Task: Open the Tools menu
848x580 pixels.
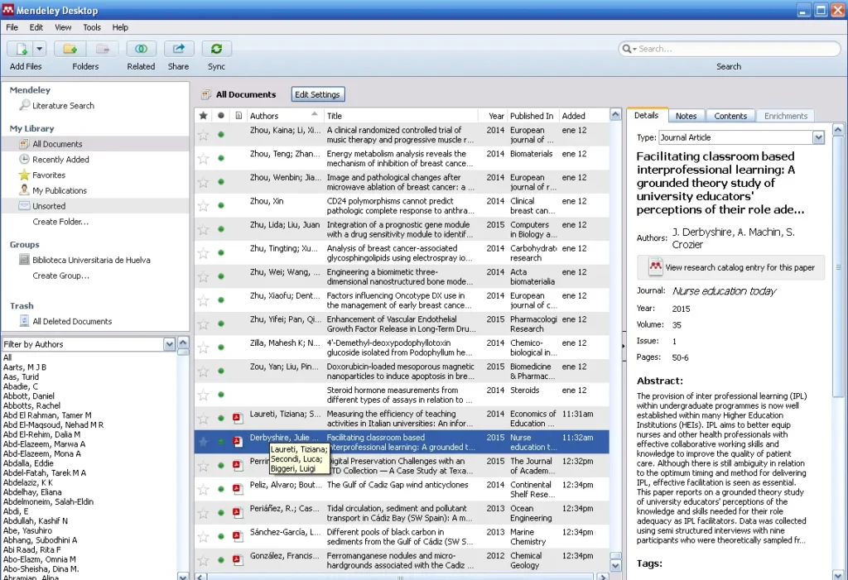Action: click(x=92, y=27)
